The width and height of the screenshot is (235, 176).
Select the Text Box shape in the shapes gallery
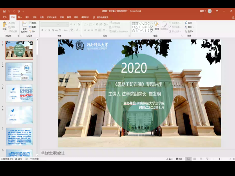coord(134,23)
